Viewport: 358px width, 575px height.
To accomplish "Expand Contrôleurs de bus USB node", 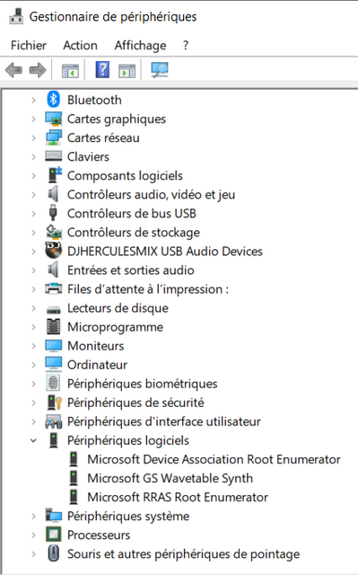I will pos(33,214).
